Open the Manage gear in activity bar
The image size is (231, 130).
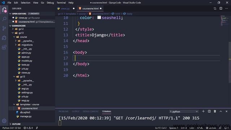coord(4,121)
